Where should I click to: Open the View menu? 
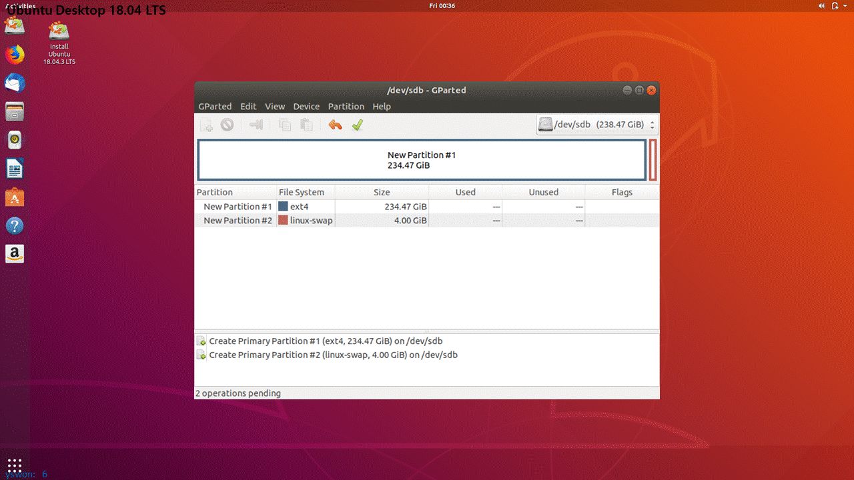(x=275, y=107)
